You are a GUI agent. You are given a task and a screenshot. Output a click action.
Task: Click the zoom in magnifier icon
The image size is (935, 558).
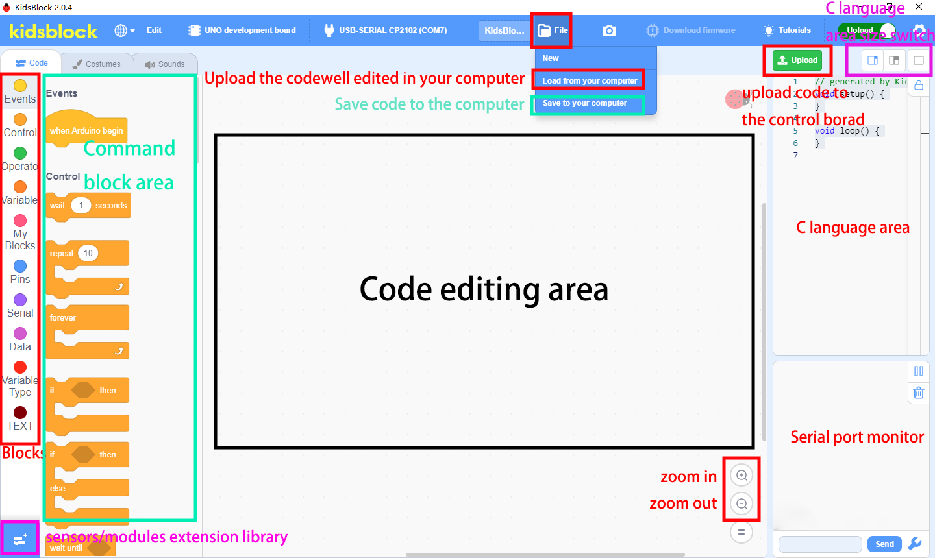tap(742, 476)
